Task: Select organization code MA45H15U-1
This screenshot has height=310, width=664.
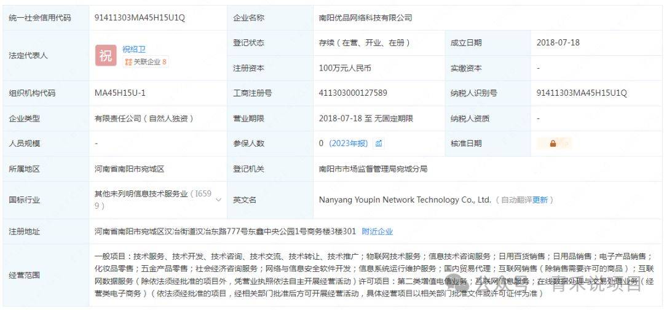Action: coord(120,93)
